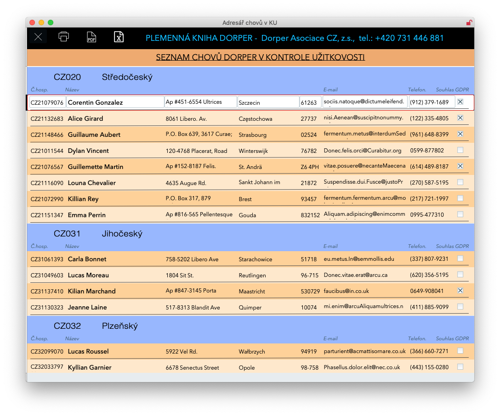The height and width of the screenshot is (416, 500).
Task: Enable GDPR consent for Dylan Vincent
Action: [x=460, y=150]
